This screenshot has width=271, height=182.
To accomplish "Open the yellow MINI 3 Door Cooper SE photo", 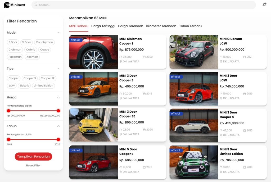I will click(x=93, y=125).
